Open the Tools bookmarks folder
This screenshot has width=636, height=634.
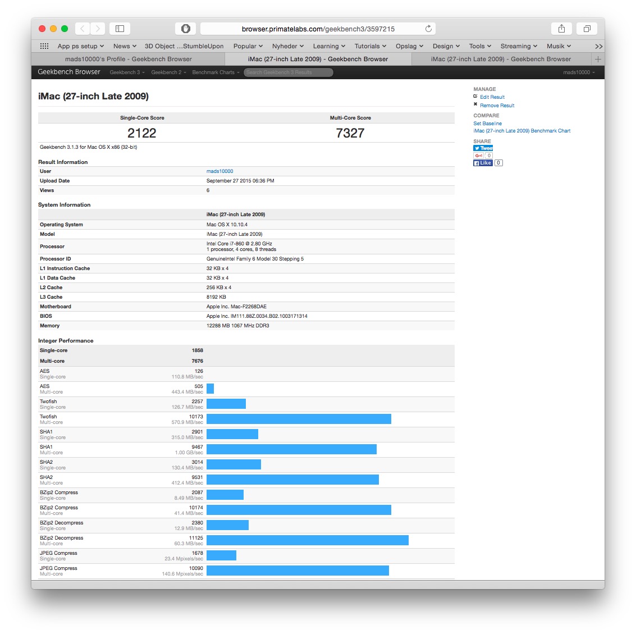[x=481, y=46]
